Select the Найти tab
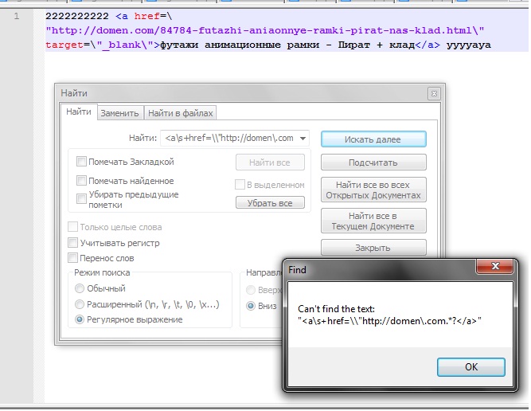This screenshot has height=411, width=531. pos(78,112)
